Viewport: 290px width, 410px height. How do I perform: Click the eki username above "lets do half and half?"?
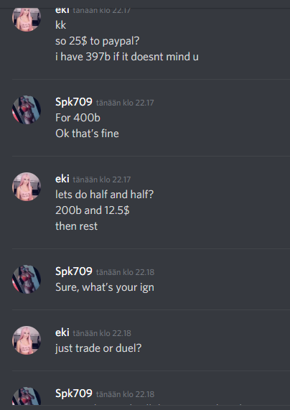point(62,179)
